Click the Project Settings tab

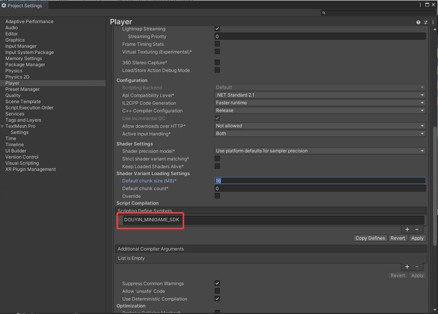(x=24, y=6)
